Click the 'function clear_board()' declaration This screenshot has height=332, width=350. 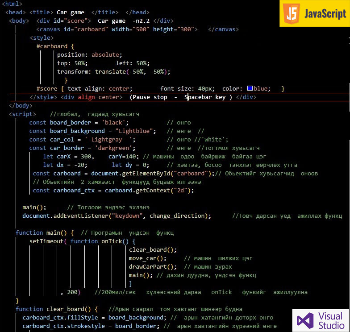click(x=56, y=309)
